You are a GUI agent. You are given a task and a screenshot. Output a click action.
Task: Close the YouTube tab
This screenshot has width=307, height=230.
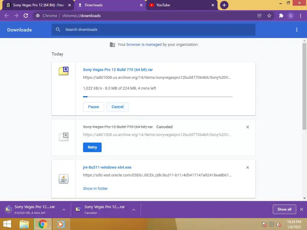(x=213, y=5)
